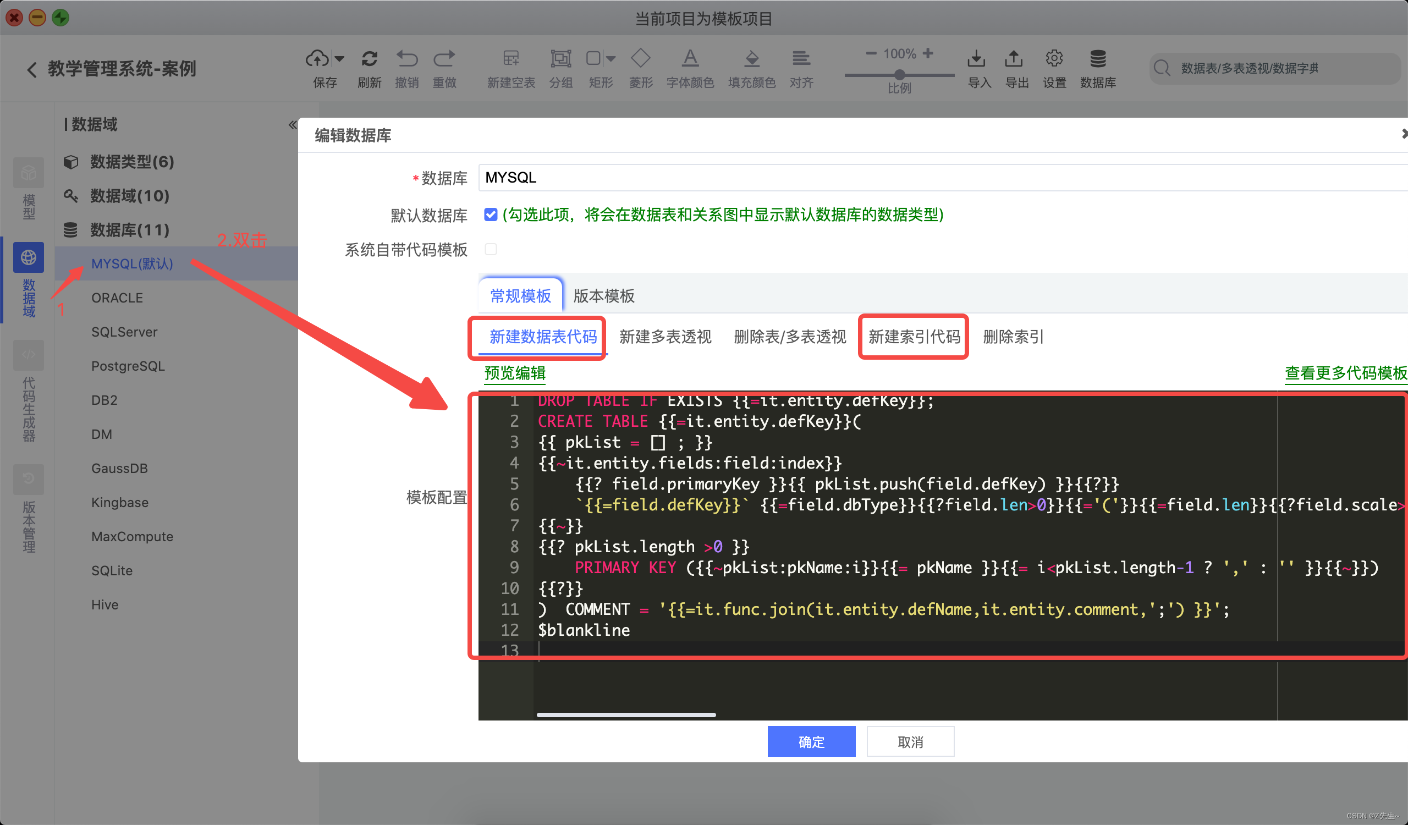The width and height of the screenshot is (1408, 825).
Task: Click the Redo icon
Action: tap(444, 58)
